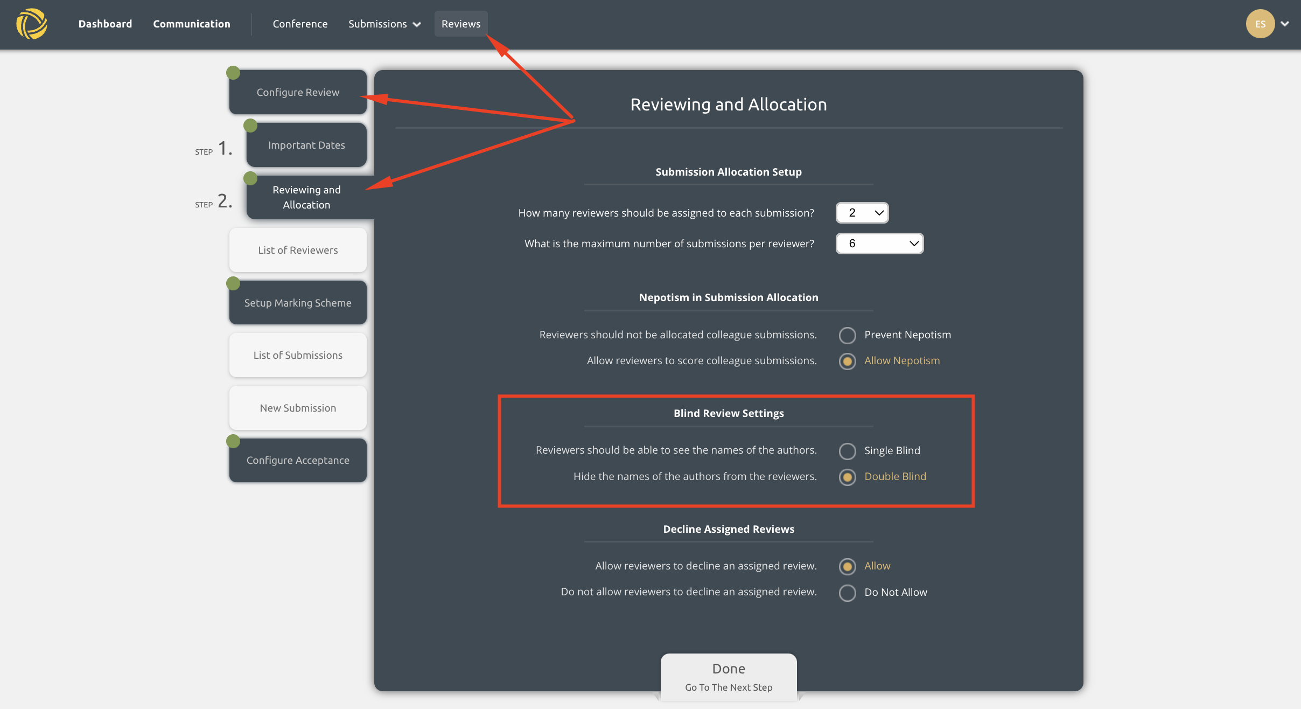Open the ES user avatar
The height and width of the screenshot is (709, 1301).
(x=1260, y=24)
